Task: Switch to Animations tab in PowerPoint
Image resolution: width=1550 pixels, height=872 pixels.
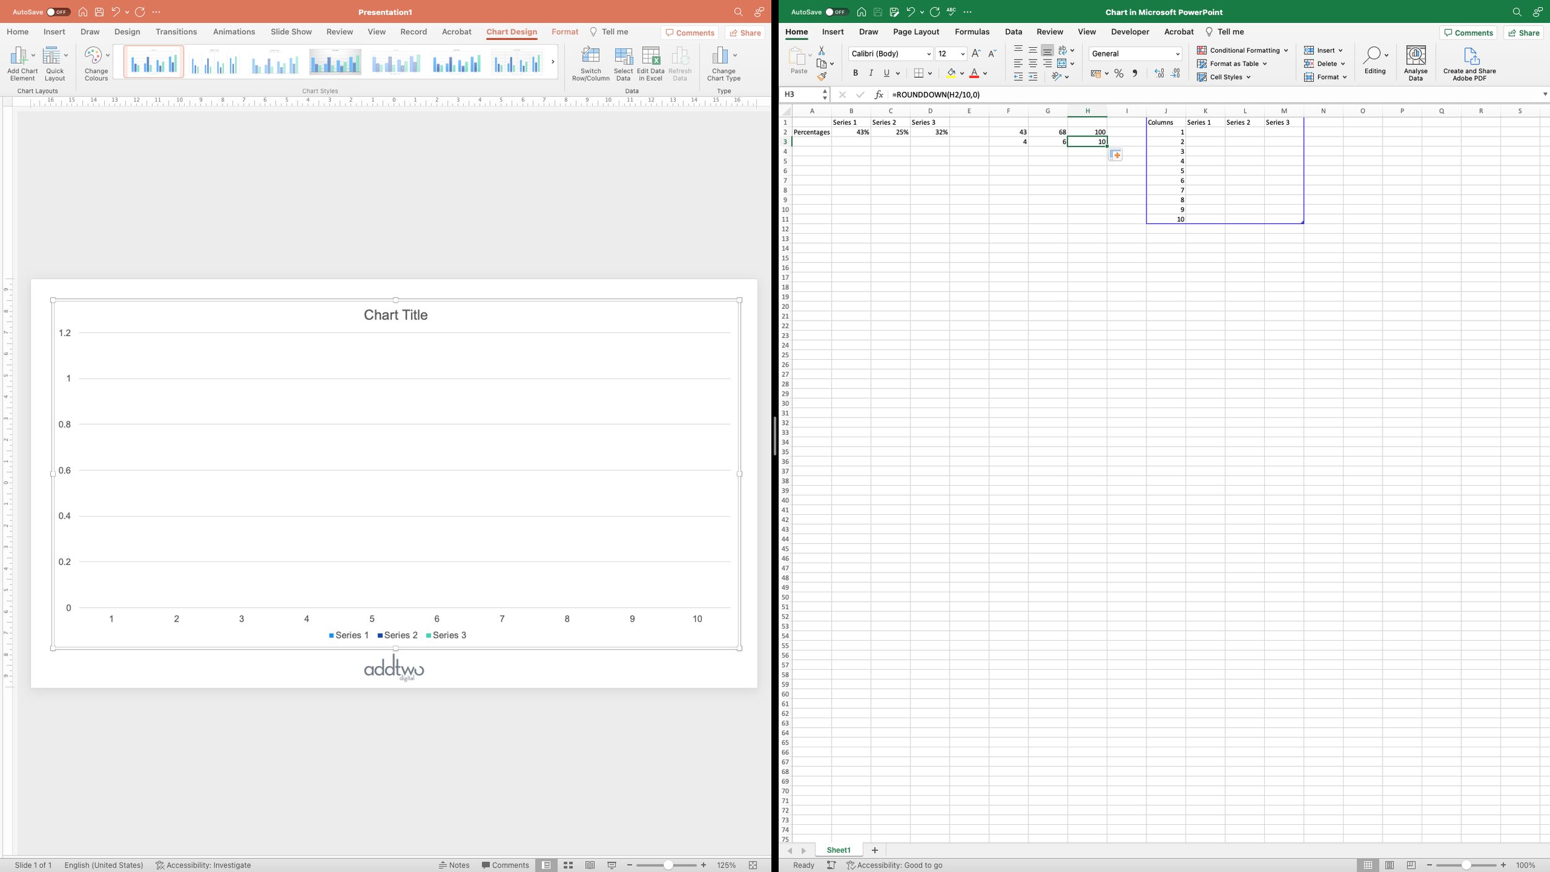Action: (x=234, y=32)
